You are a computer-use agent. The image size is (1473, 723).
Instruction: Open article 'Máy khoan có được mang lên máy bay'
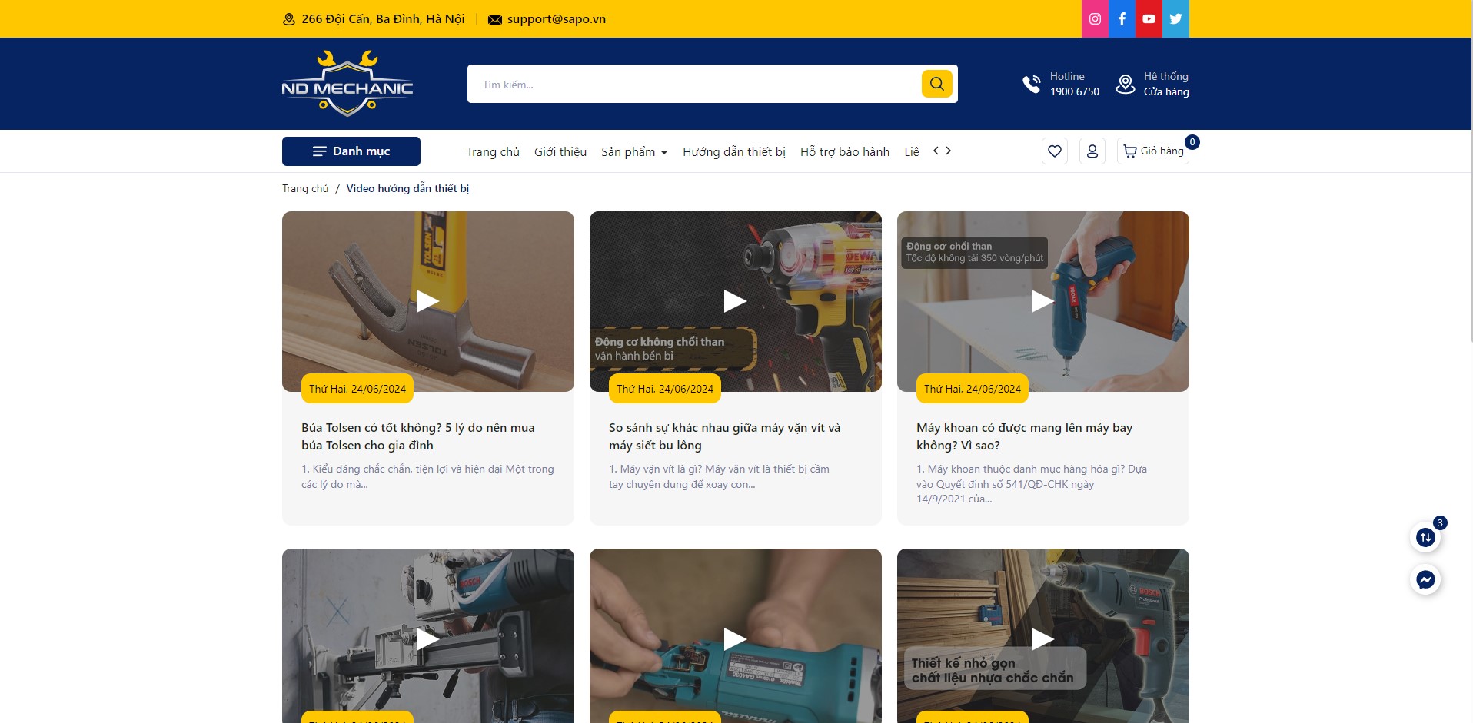pos(1025,436)
